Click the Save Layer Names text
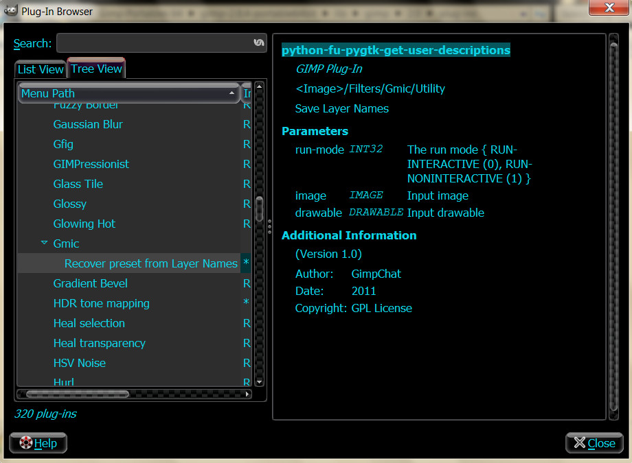The width and height of the screenshot is (632, 463). tap(342, 108)
